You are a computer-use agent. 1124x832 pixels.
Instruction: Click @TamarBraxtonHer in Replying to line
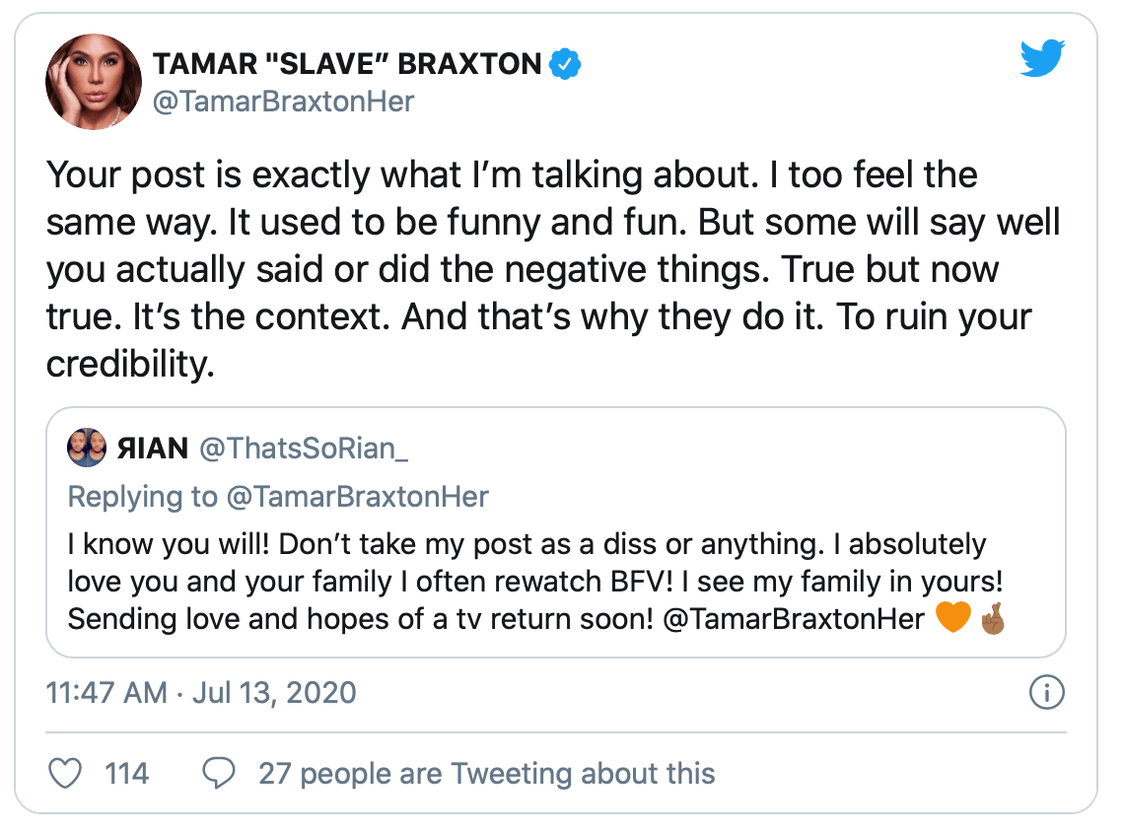pyautogui.click(x=357, y=496)
